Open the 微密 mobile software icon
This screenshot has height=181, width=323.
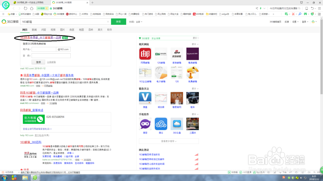point(145,124)
